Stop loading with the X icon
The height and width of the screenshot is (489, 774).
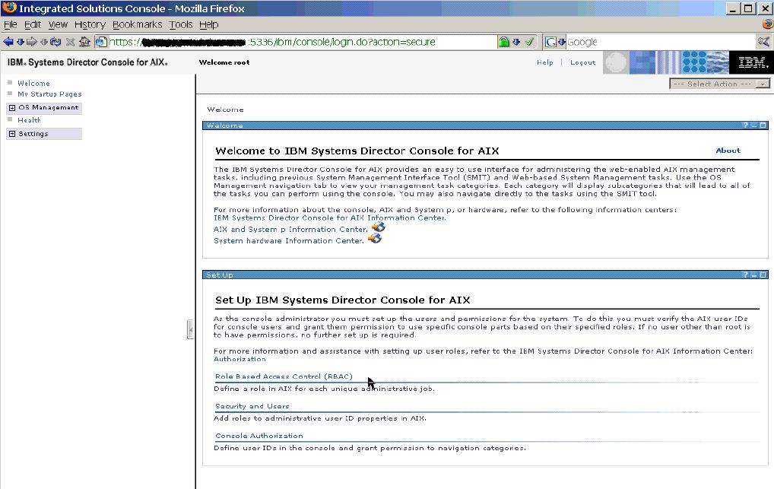pos(70,42)
